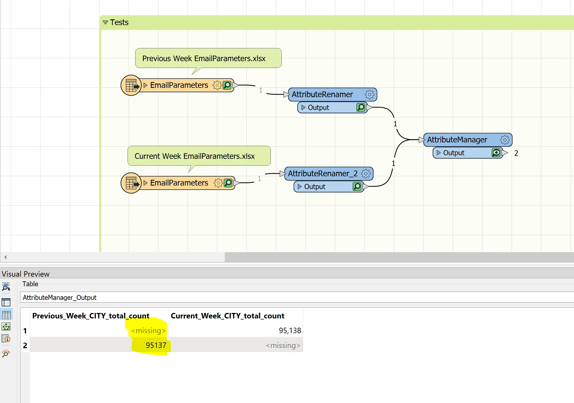
Task: Open AttributeRenamer parameters gear
Action: point(369,95)
